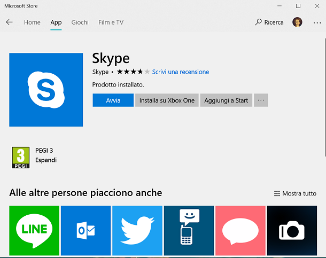
Task: Open the LINE app tile
Action: pyautogui.click(x=34, y=230)
